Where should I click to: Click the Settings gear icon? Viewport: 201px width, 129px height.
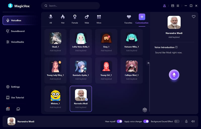coord(8,87)
